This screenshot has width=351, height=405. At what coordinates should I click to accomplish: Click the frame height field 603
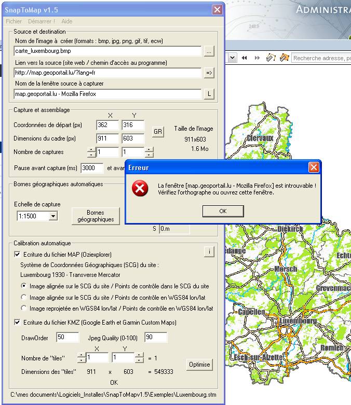point(133,138)
